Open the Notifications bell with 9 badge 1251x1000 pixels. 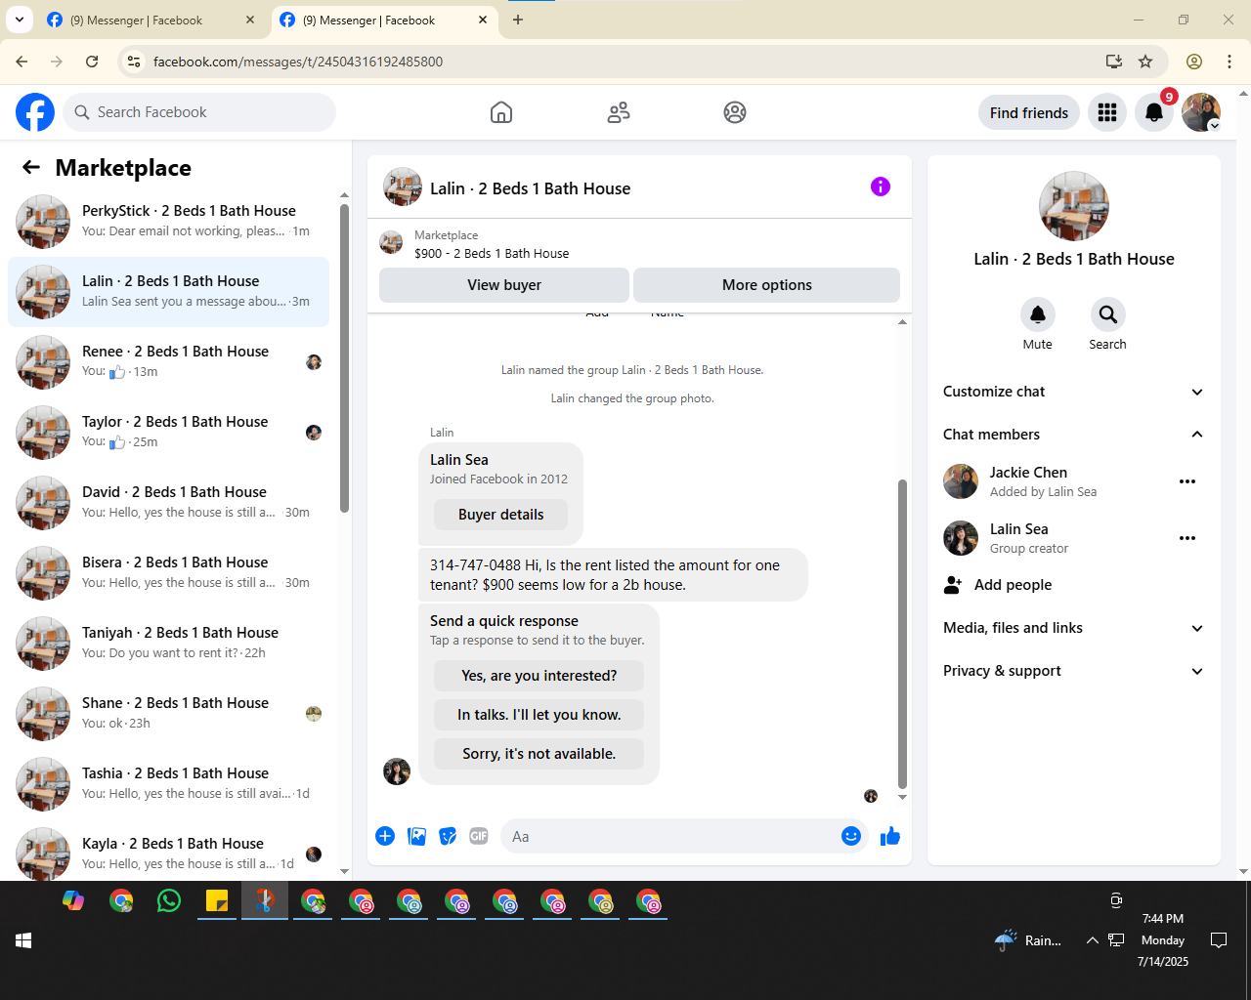point(1154,112)
